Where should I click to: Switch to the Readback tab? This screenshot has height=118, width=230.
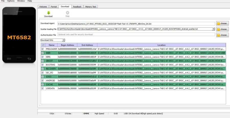(77, 7)
